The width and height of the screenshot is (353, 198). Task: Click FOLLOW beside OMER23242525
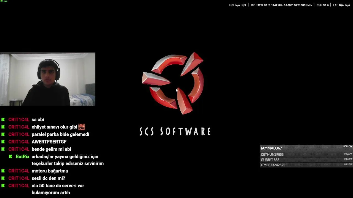(348, 164)
